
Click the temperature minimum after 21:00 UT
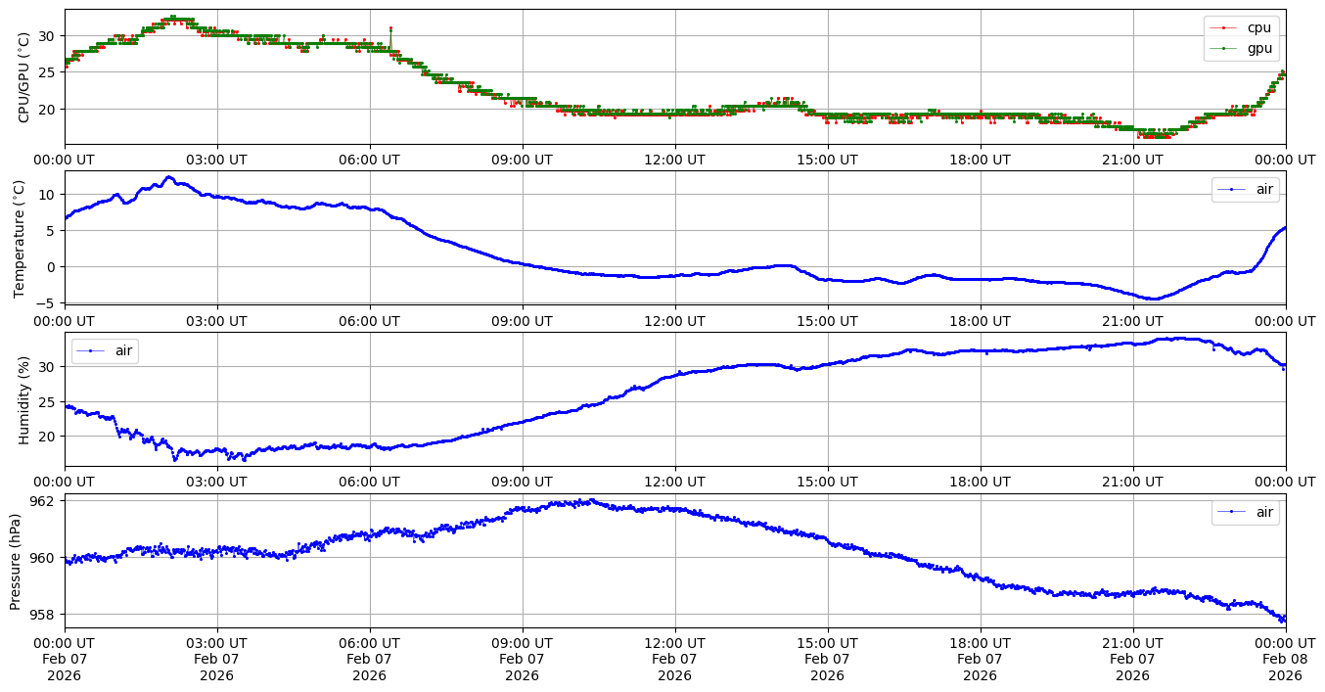1155,299
